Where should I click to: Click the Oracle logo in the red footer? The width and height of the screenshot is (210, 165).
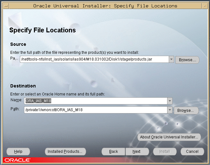(x=17, y=160)
